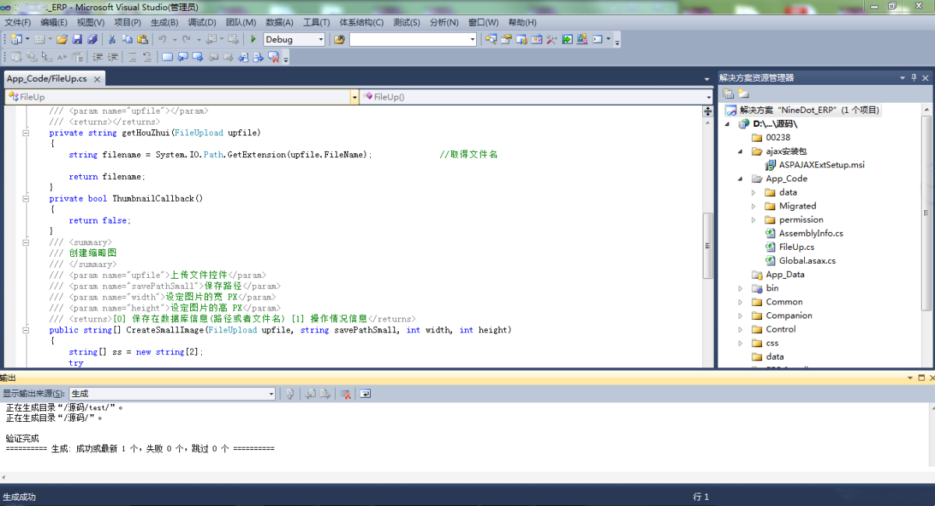Save the current file via floppy icon

77,39
